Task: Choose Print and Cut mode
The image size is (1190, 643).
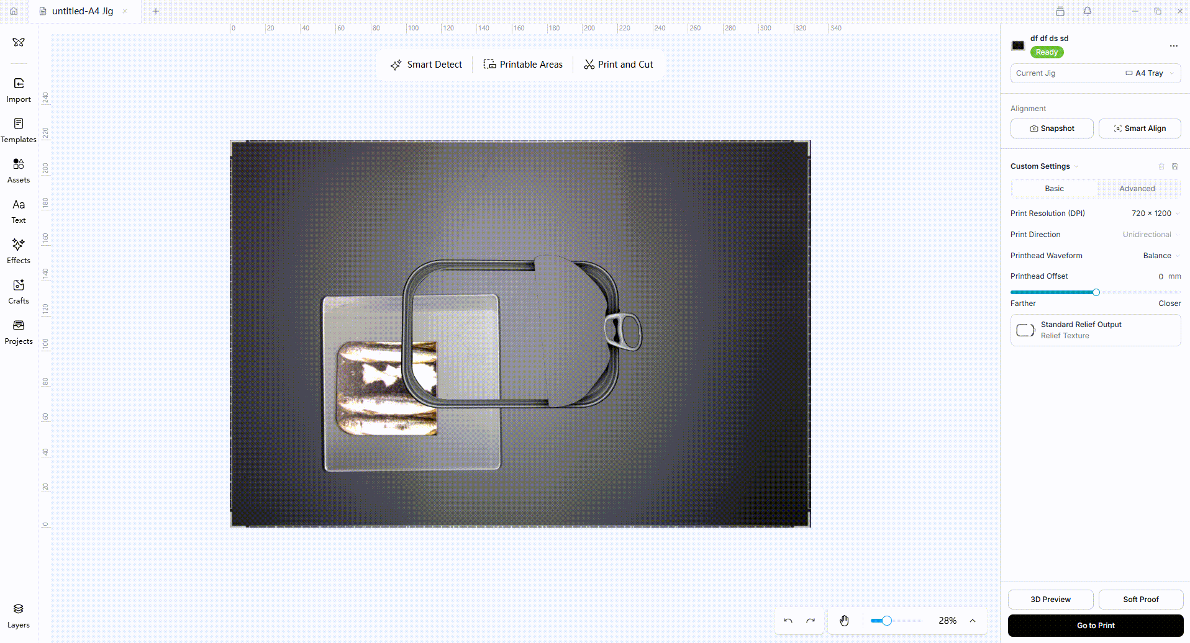Action: click(619, 65)
